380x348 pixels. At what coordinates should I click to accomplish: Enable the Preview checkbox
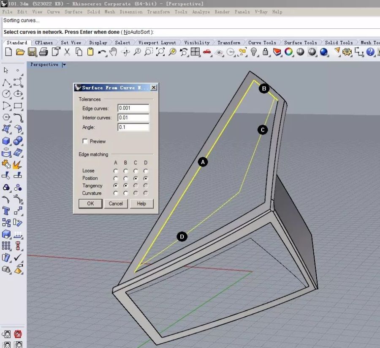[85, 141]
